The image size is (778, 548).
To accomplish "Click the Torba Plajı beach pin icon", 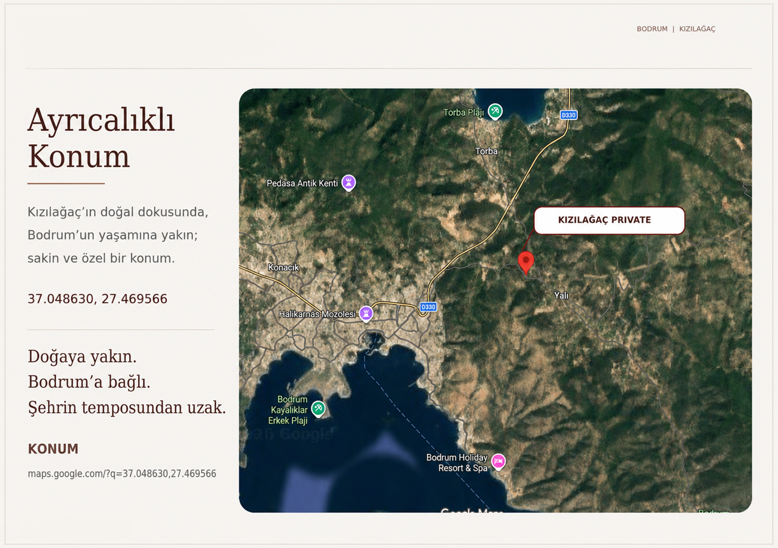I will tap(495, 111).
